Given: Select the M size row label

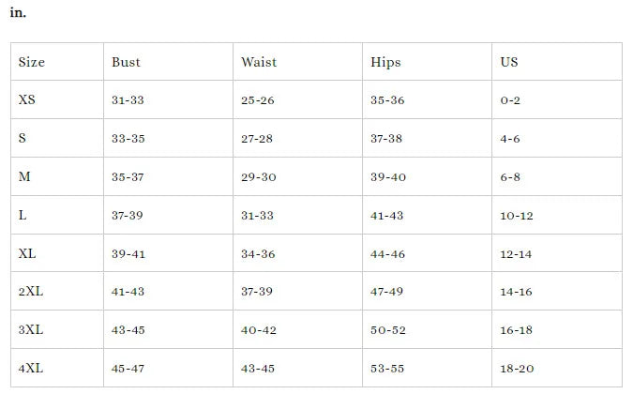Looking at the screenshot, I should pyautogui.click(x=24, y=176).
